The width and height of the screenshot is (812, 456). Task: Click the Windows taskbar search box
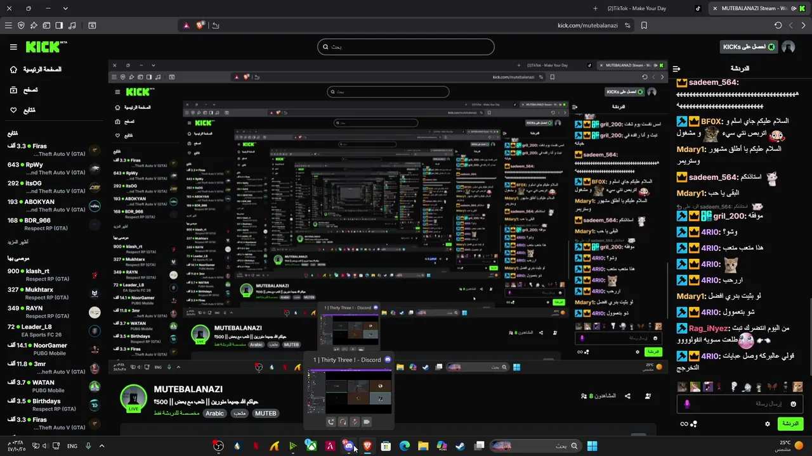pos(534,446)
